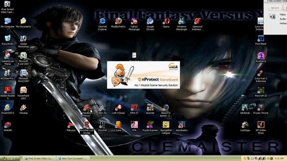This screenshot has height=161, width=287.
Task: Open Point Blank game shortcut
Action: pyautogui.click(x=261, y=40)
